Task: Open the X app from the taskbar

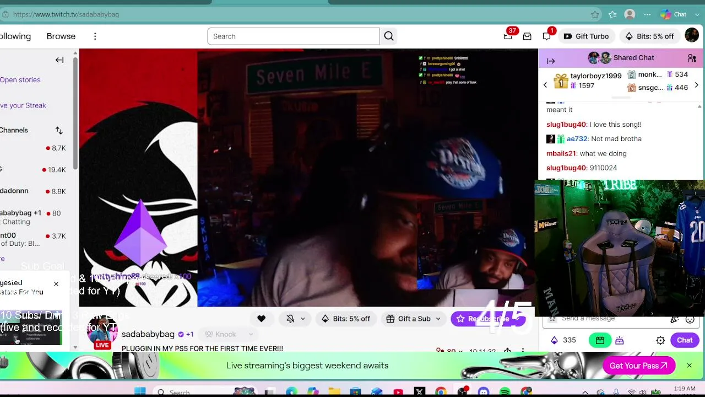Action: click(420, 392)
